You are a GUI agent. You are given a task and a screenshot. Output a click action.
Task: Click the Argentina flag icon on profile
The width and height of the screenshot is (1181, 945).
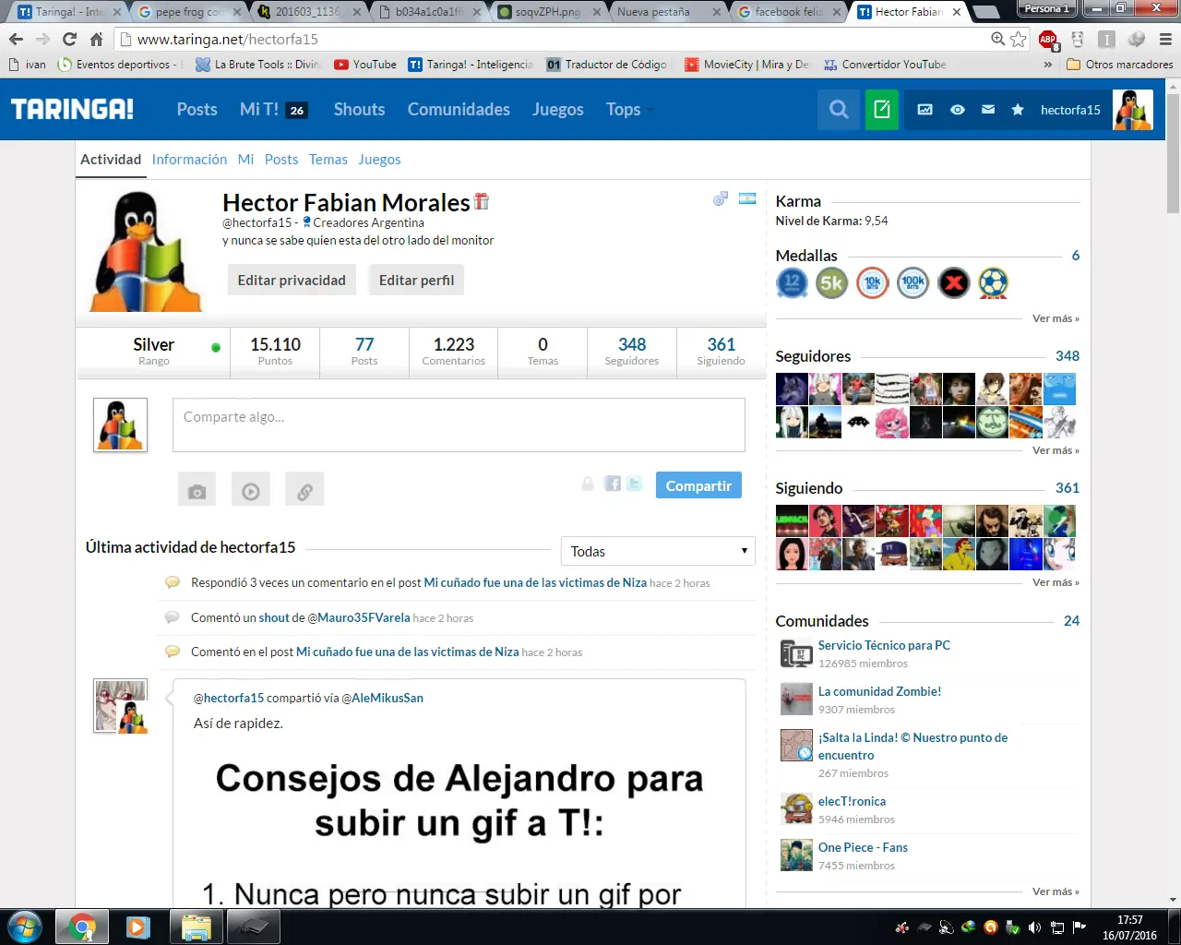pos(747,198)
